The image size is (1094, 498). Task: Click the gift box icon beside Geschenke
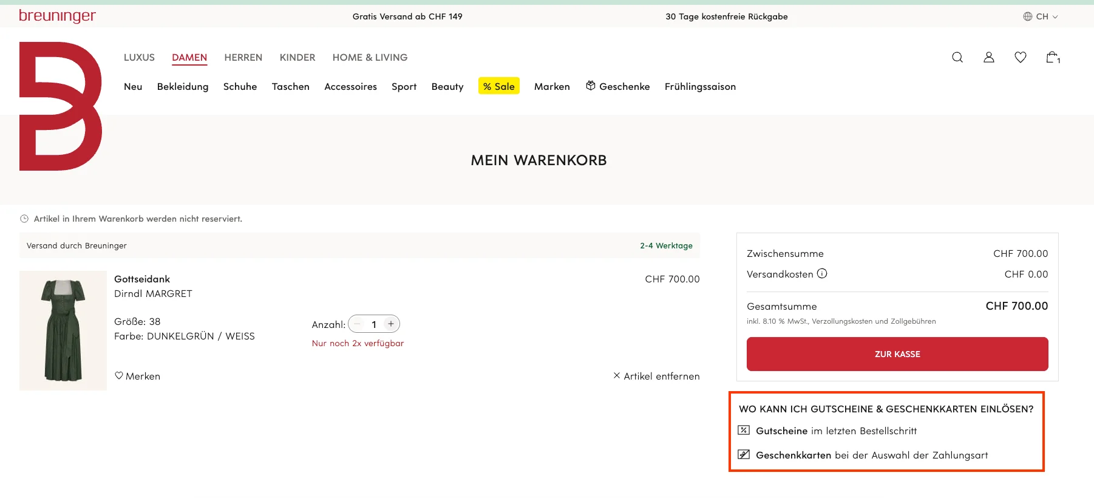tap(591, 86)
